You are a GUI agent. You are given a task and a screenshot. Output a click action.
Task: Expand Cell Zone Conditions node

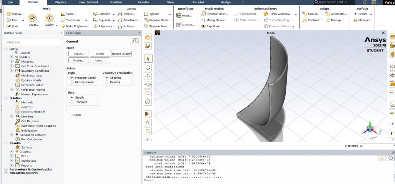12,66
